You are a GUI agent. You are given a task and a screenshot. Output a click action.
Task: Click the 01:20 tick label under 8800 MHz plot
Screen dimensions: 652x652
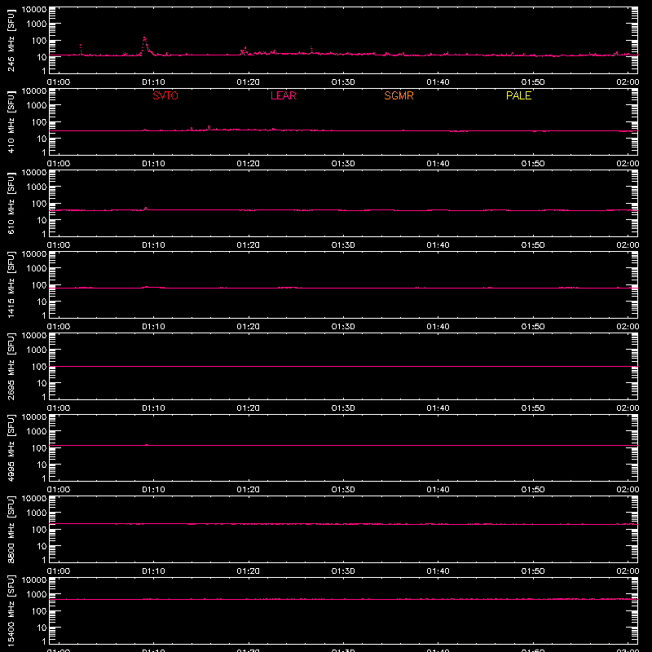pyautogui.click(x=249, y=571)
